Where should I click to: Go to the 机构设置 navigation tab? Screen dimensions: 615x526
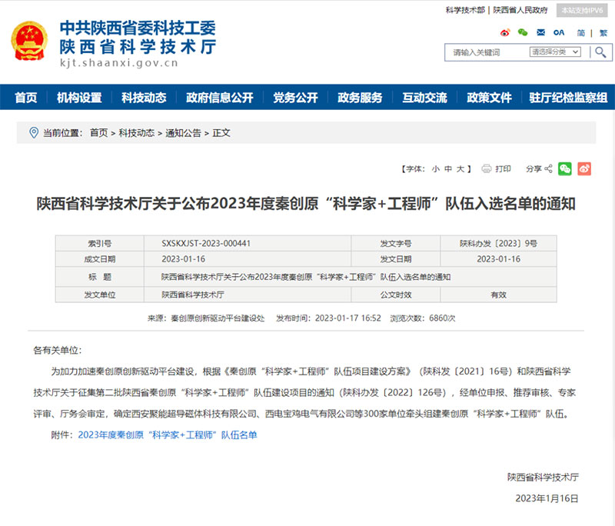click(x=79, y=98)
